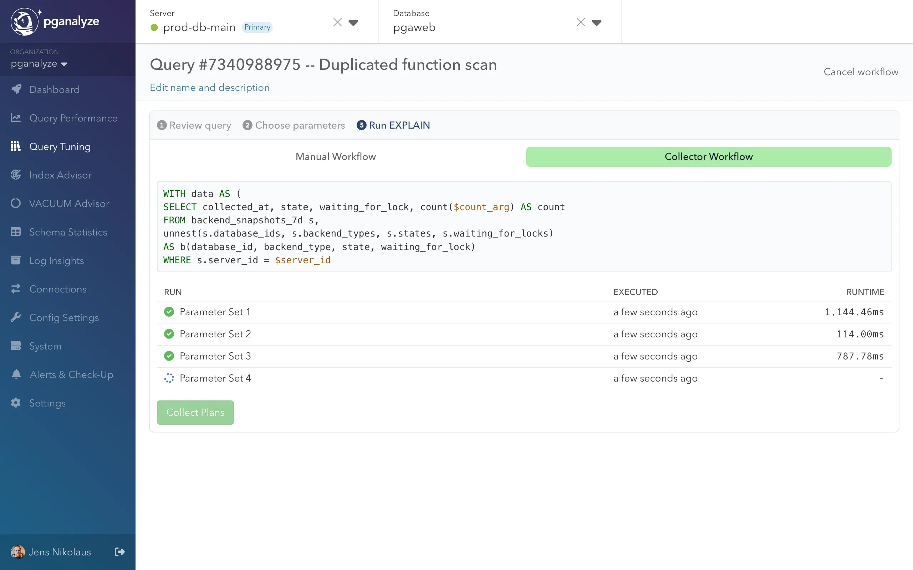Open the Parameter Set 3 run
Viewport: 913px width, 570px height.
click(x=524, y=356)
